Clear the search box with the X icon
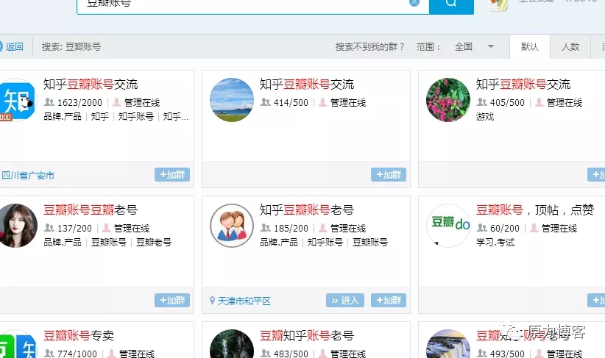The height and width of the screenshot is (358, 605). pos(414,3)
